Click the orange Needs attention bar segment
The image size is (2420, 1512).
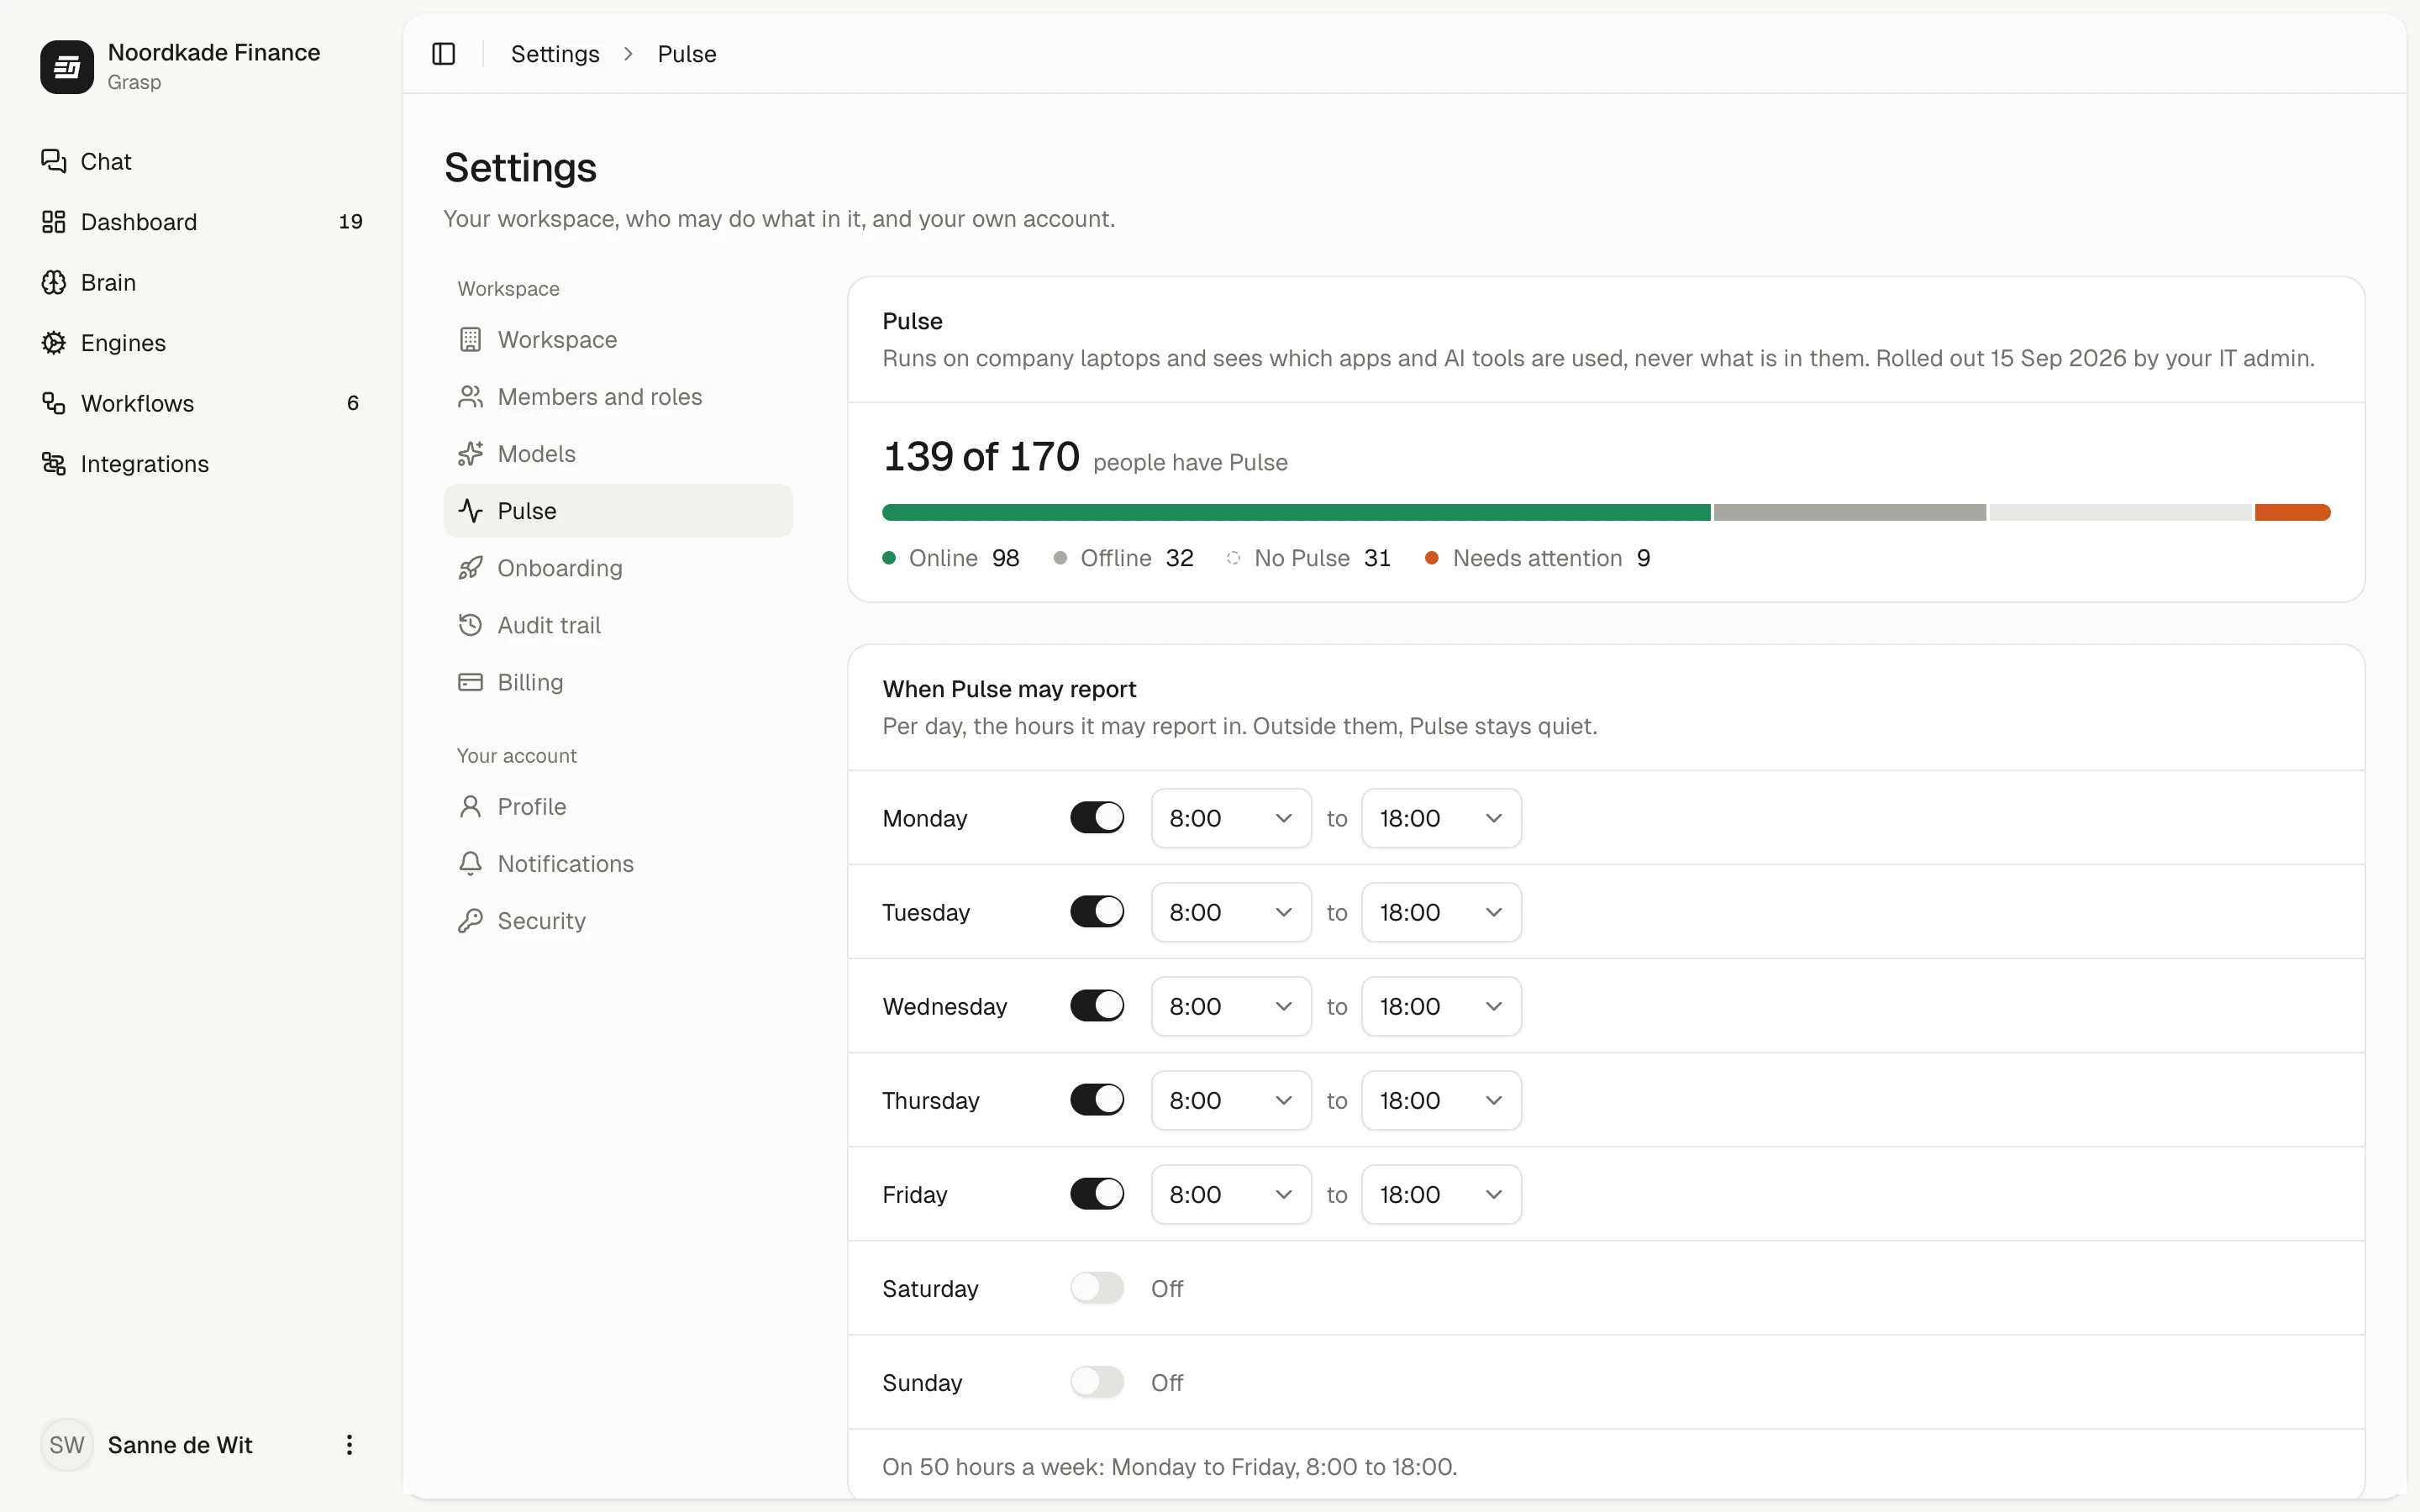point(2293,512)
